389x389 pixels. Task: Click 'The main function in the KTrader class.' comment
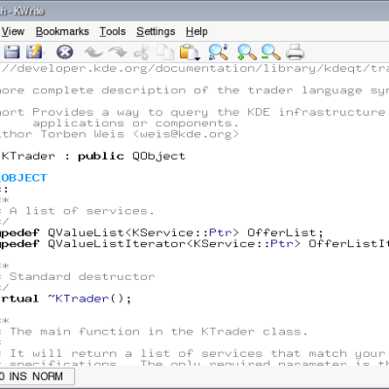click(x=159, y=332)
